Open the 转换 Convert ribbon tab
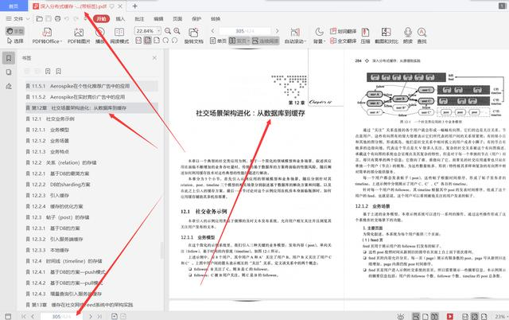The width and height of the screenshot is (509, 320). coord(216,19)
